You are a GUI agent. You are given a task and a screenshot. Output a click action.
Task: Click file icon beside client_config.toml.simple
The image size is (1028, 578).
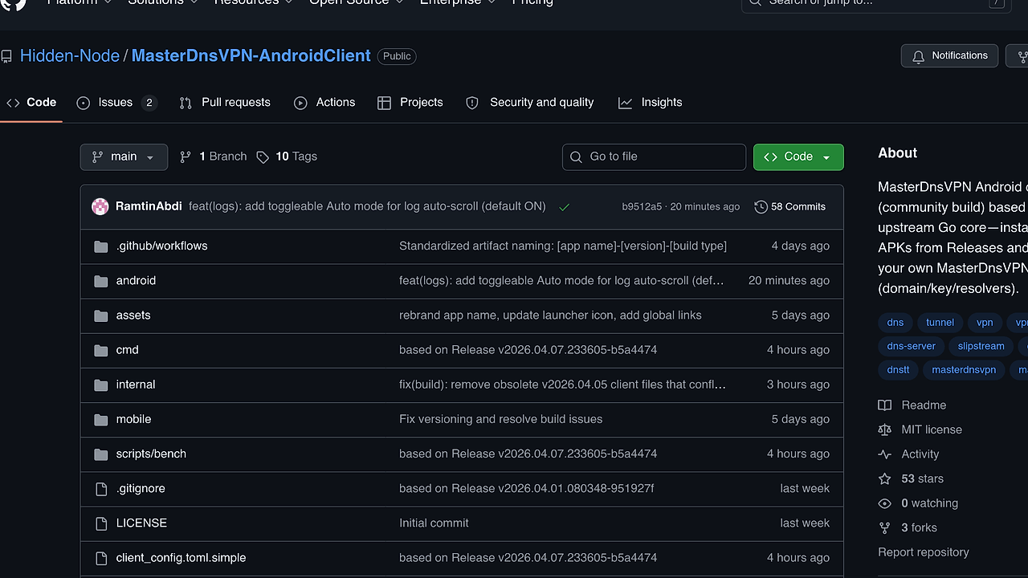[x=101, y=558]
